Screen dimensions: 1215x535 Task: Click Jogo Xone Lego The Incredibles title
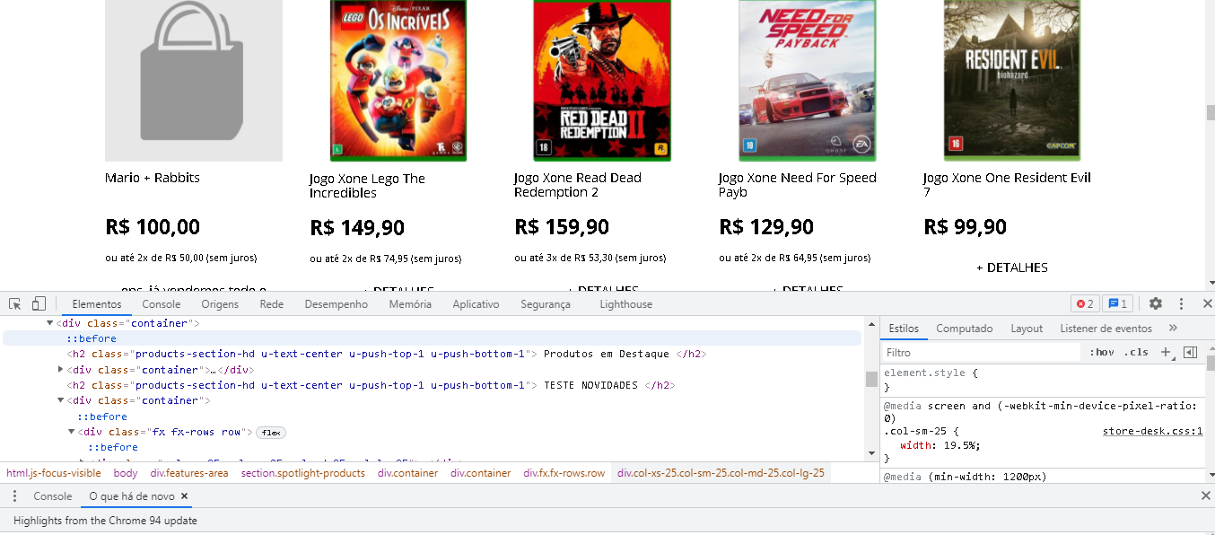point(367,186)
